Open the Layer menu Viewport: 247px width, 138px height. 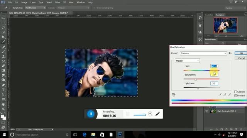[33, 2]
